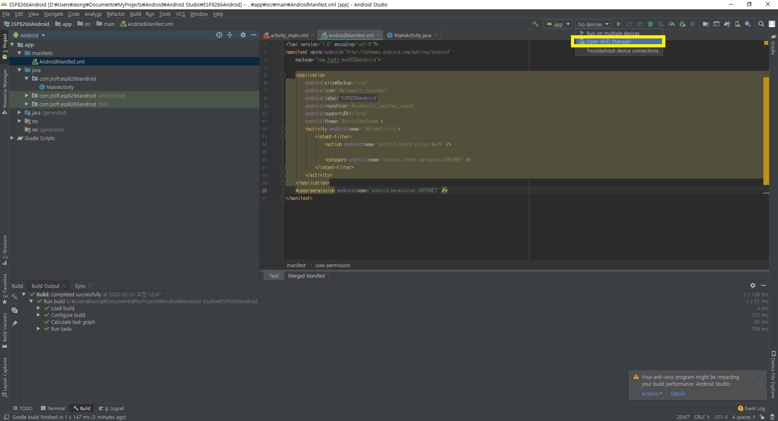
Task: Switch to the MainActivity.java tab
Action: (x=412, y=35)
